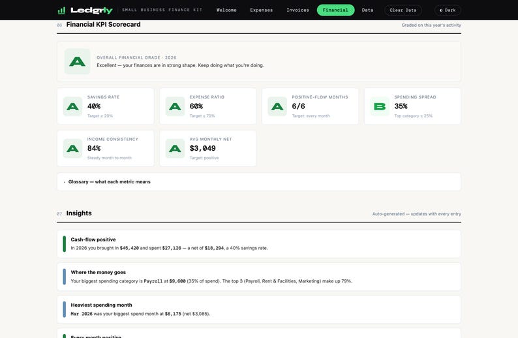This screenshot has width=518, height=338.
Task: Click the Avg Monthly Net grade A badge
Action: [175, 148]
